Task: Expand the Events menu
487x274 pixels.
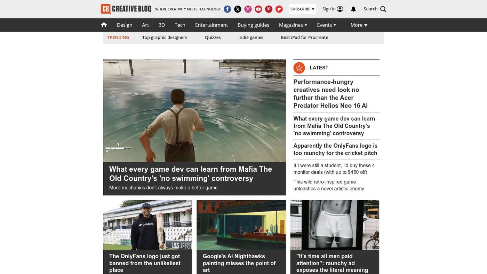Action: click(x=327, y=25)
